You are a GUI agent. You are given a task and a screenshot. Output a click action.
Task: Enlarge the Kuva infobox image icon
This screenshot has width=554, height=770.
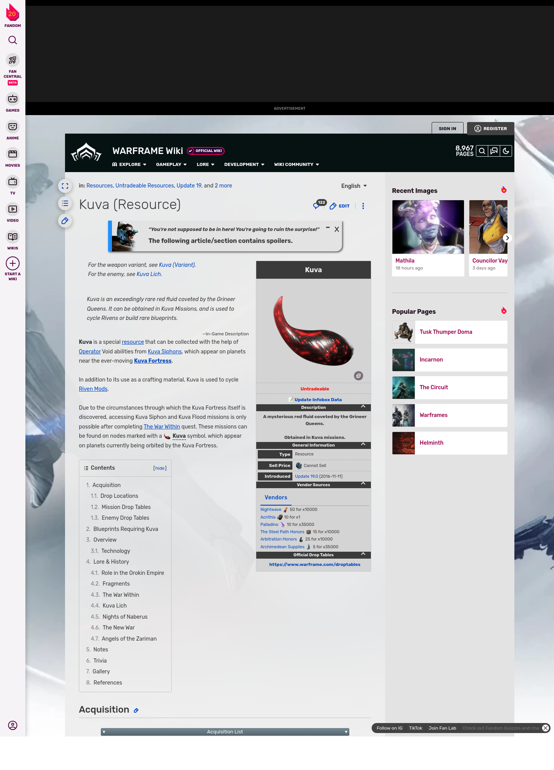click(359, 376)
